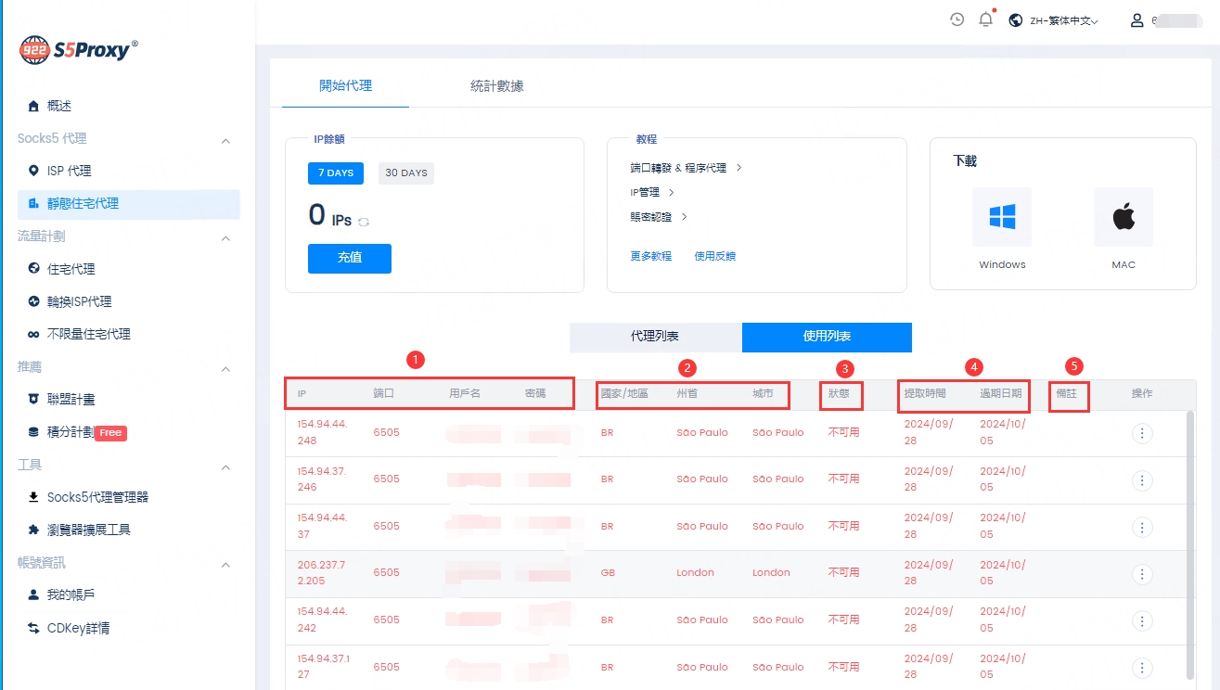Select the 7 DAYS balance option
1220x690 pixels.
point(335,173)
